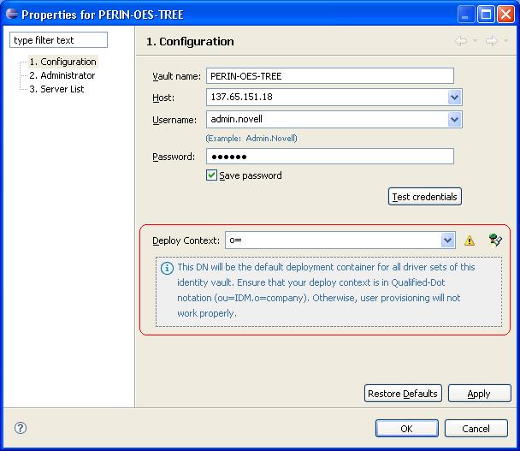Open the Host dropdown list
520x451 pixels.
click(x=454, y=98)
